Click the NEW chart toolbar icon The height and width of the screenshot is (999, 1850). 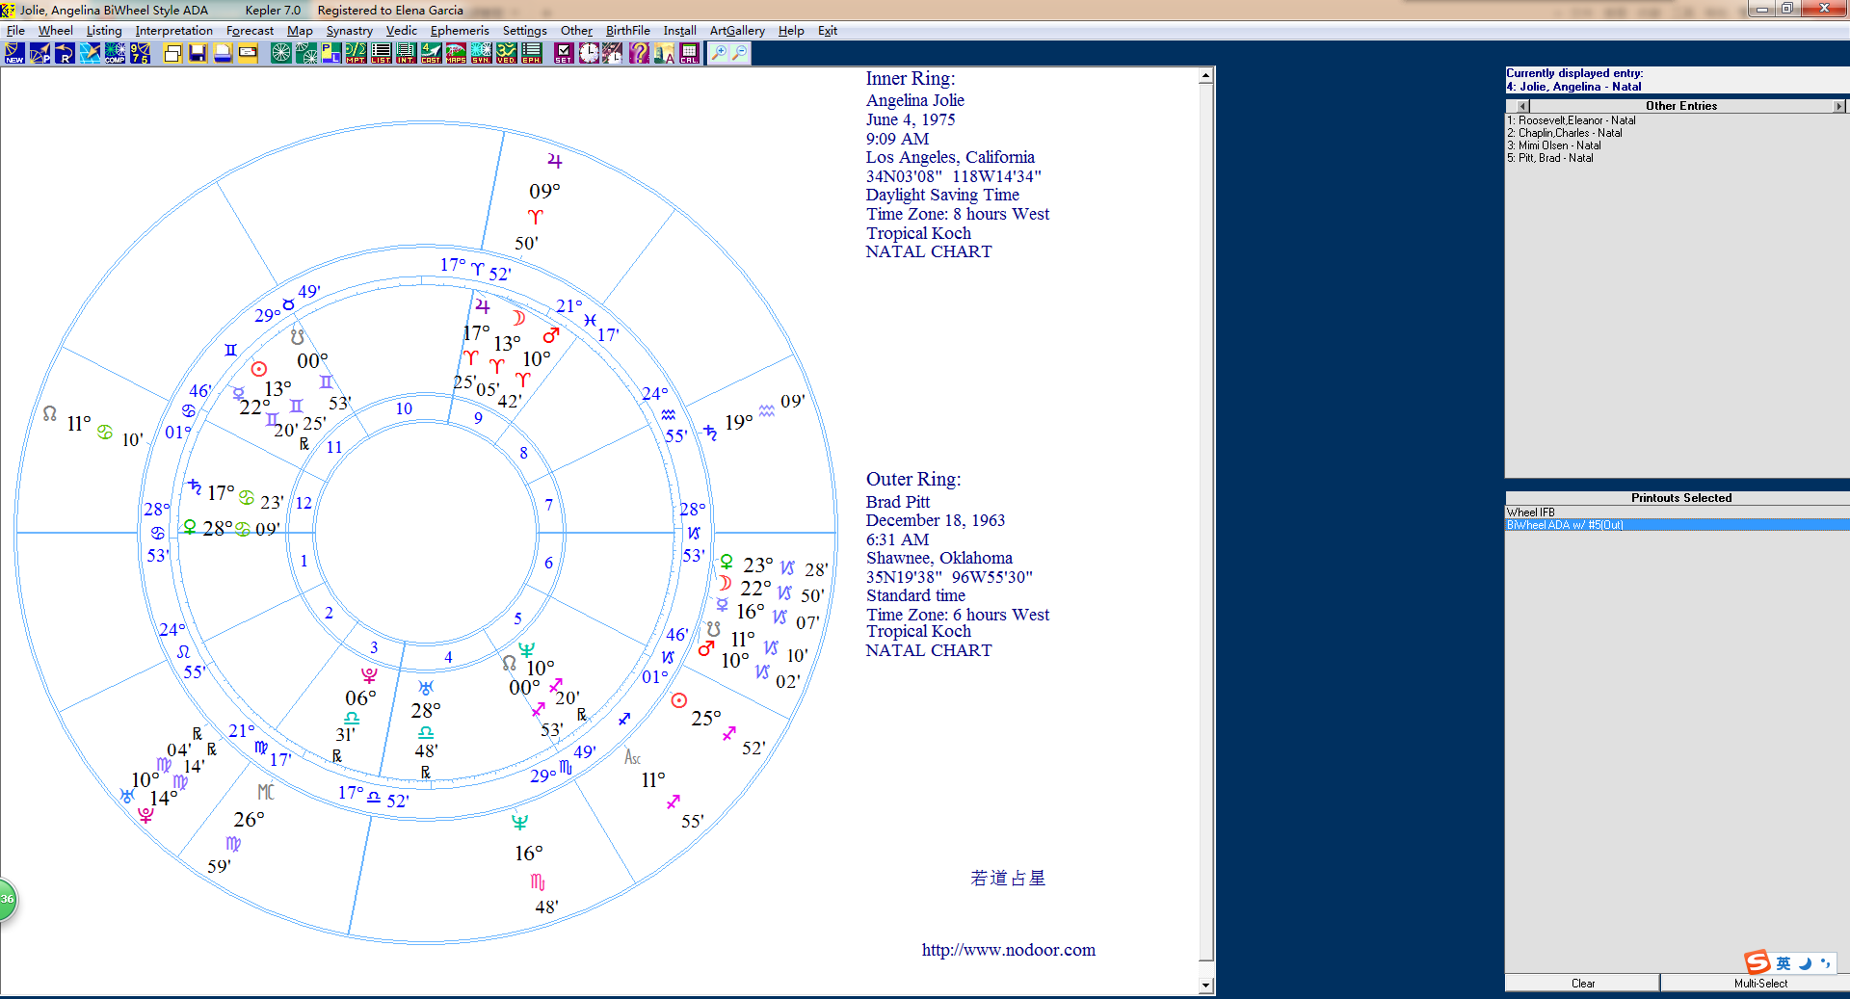[x=14, y=53]
